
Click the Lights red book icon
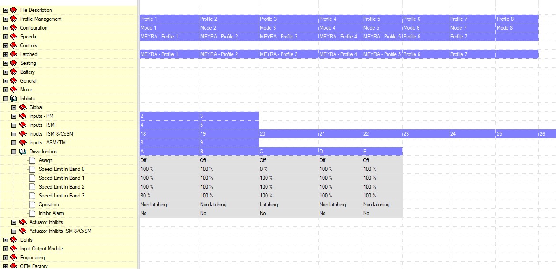(14, 240)
